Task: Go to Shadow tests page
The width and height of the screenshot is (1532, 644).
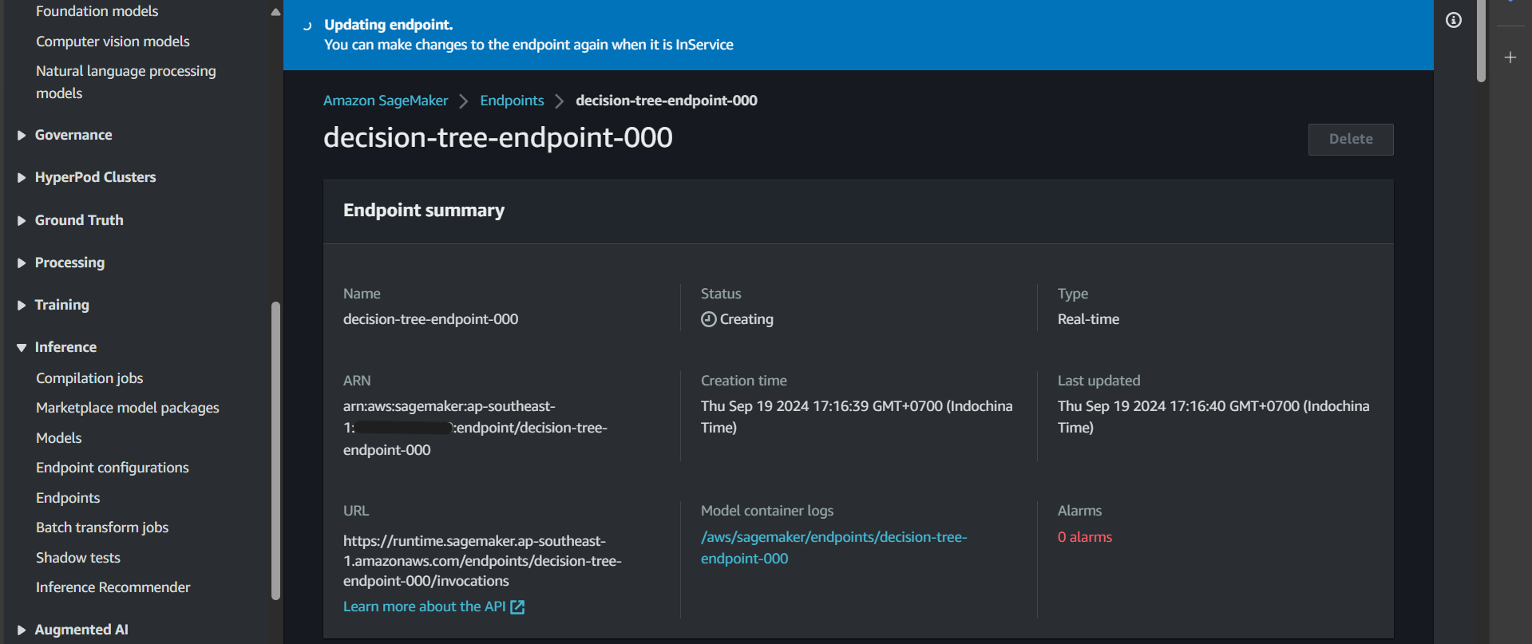Action: 77,558
